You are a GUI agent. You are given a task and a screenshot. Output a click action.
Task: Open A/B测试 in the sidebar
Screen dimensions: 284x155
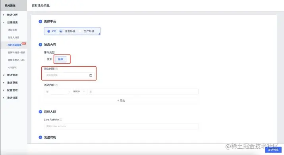(12, 68)
